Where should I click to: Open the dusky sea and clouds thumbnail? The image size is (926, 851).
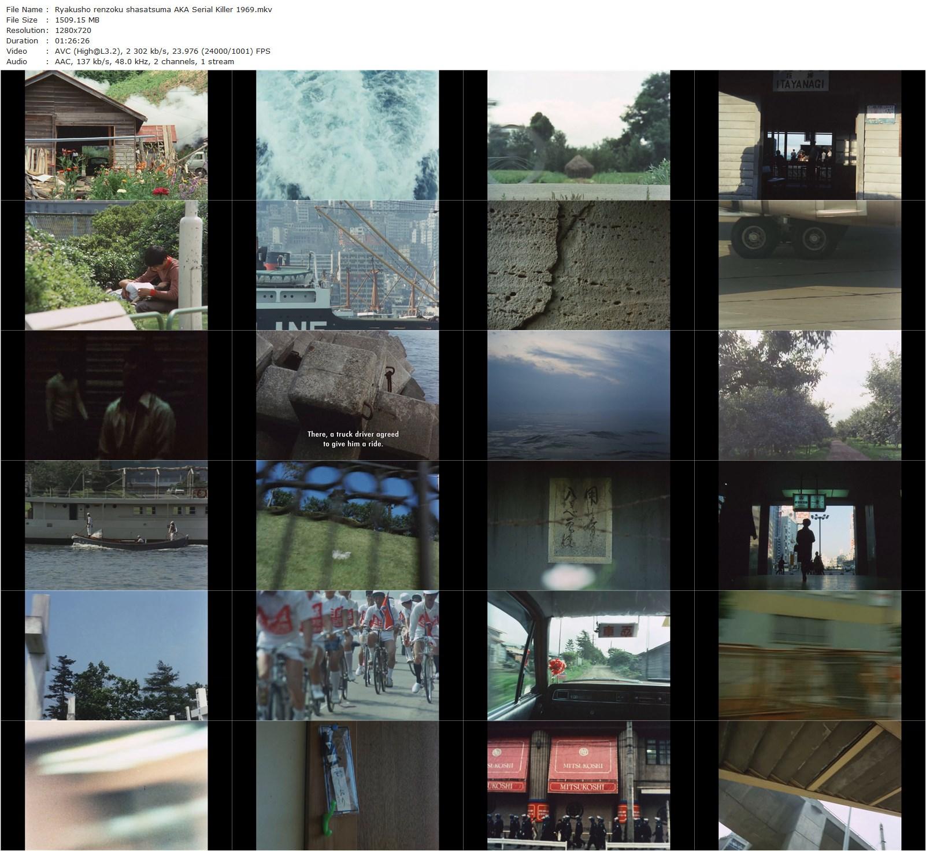pyautogui.click(x=579, y=395)
